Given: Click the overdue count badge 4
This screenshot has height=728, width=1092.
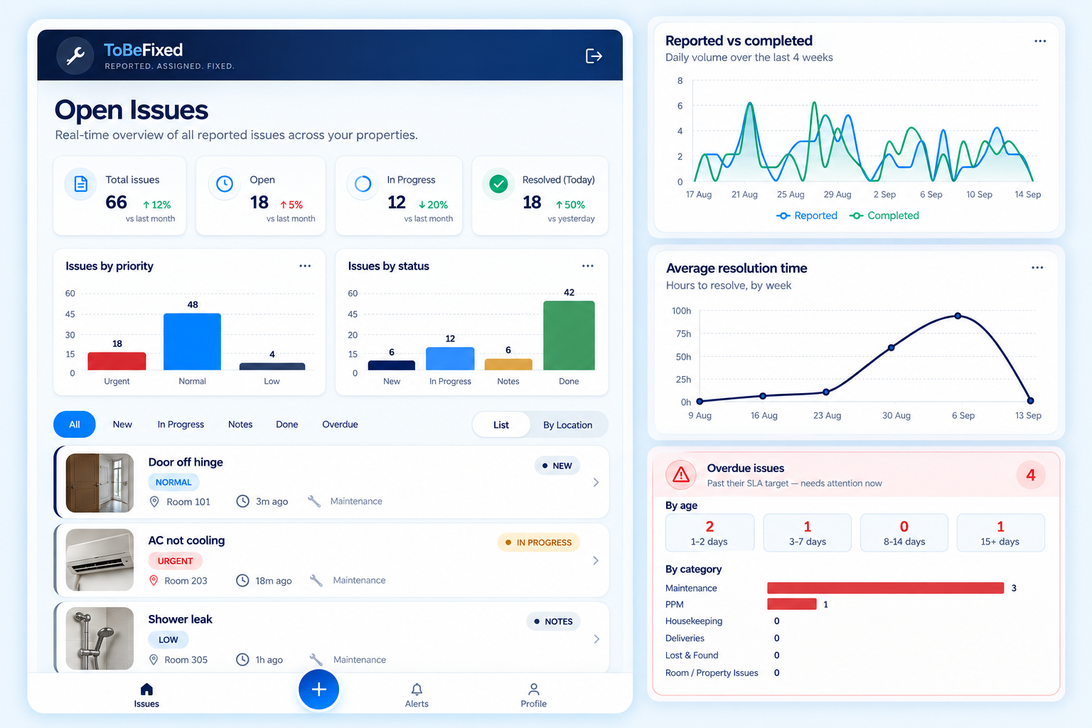Looking at the screenshot, I should point(1031,475).
